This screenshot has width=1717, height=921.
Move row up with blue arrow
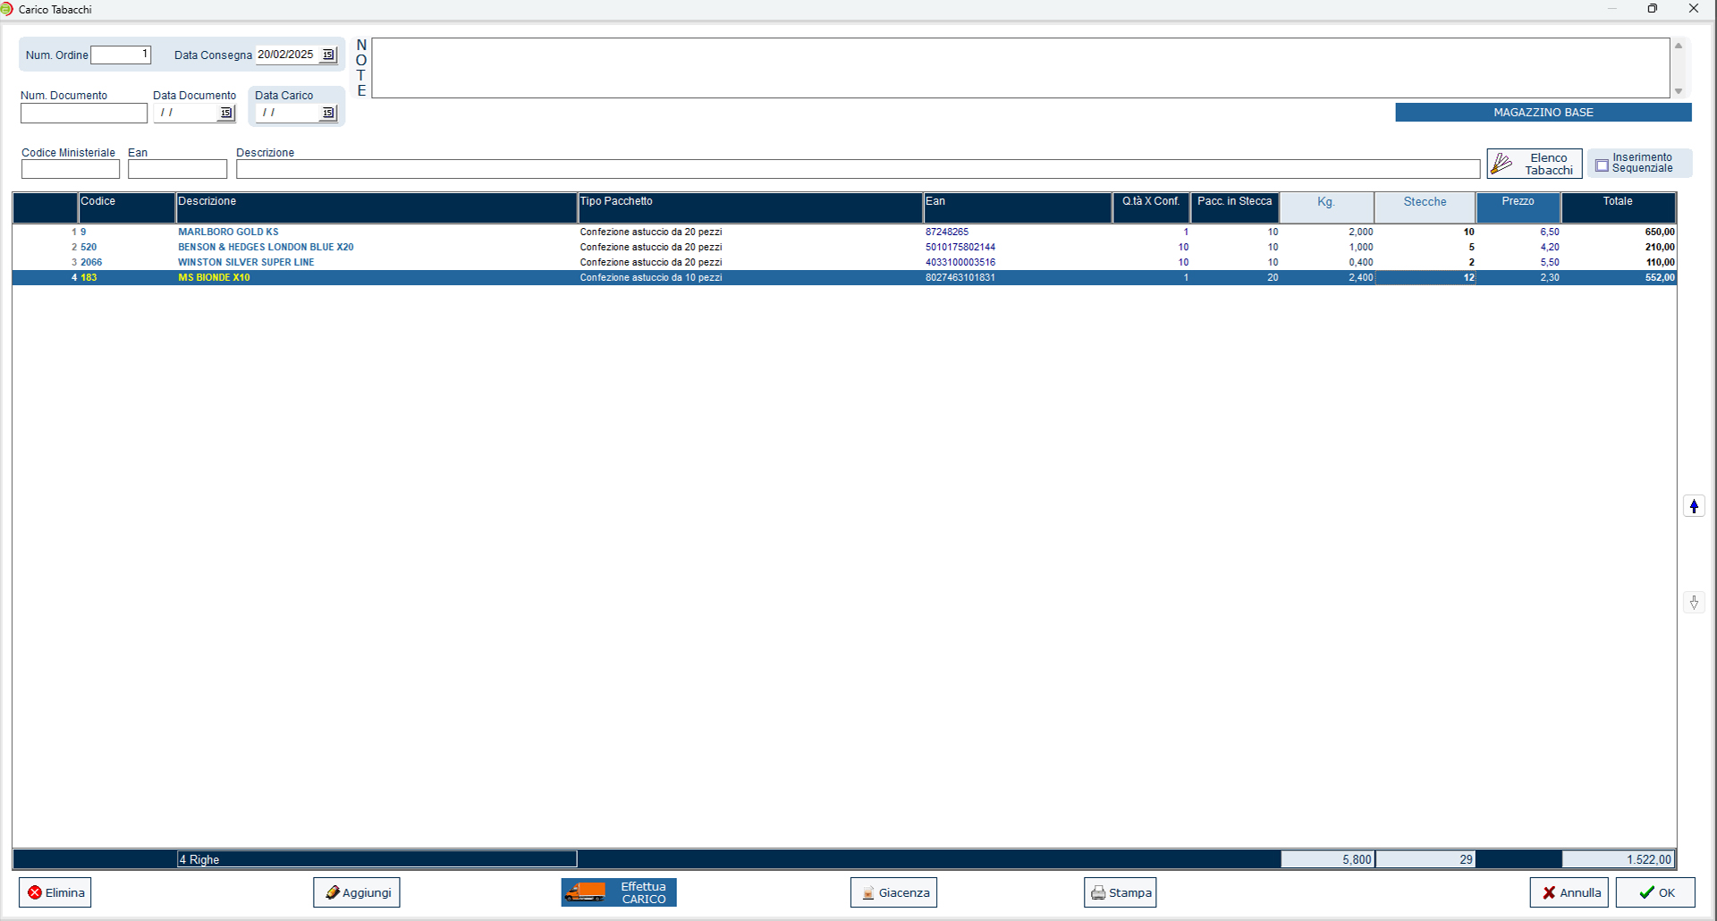[x=1694, y=506]
